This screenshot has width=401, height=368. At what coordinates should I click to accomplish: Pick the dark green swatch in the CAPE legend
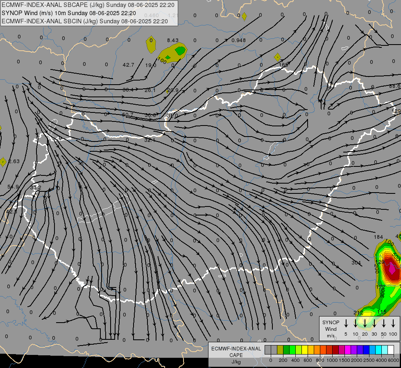point(286,350)
